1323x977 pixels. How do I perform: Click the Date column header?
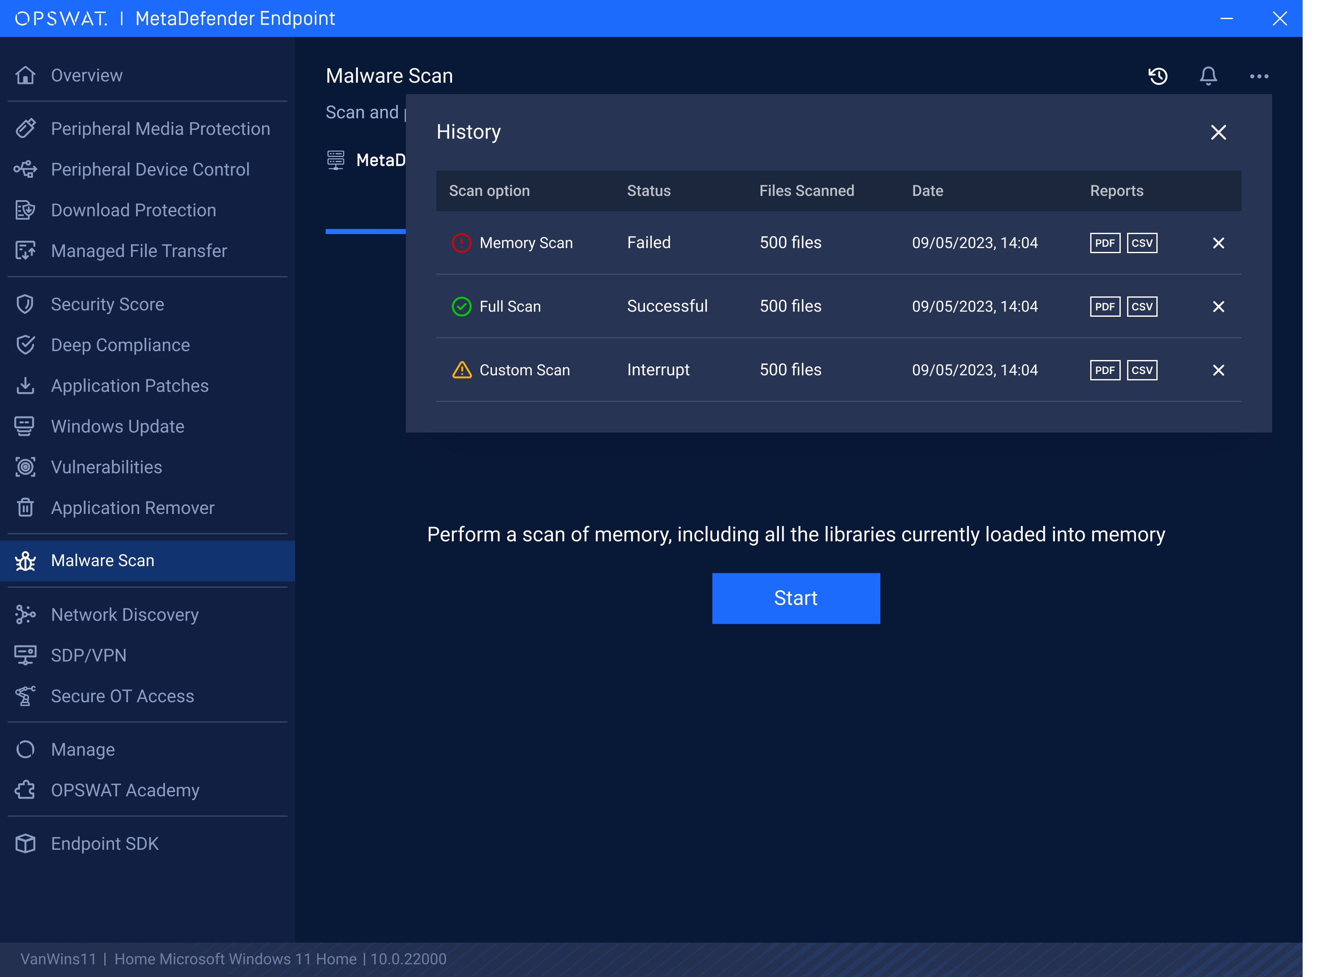pyautogui.click(x=927, y=190)
